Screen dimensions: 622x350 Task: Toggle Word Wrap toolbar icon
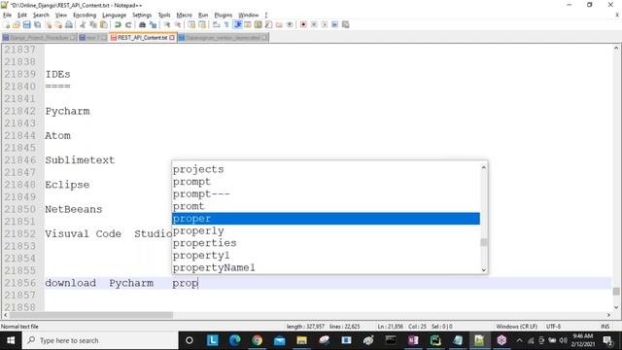click(x=216, y=24)
